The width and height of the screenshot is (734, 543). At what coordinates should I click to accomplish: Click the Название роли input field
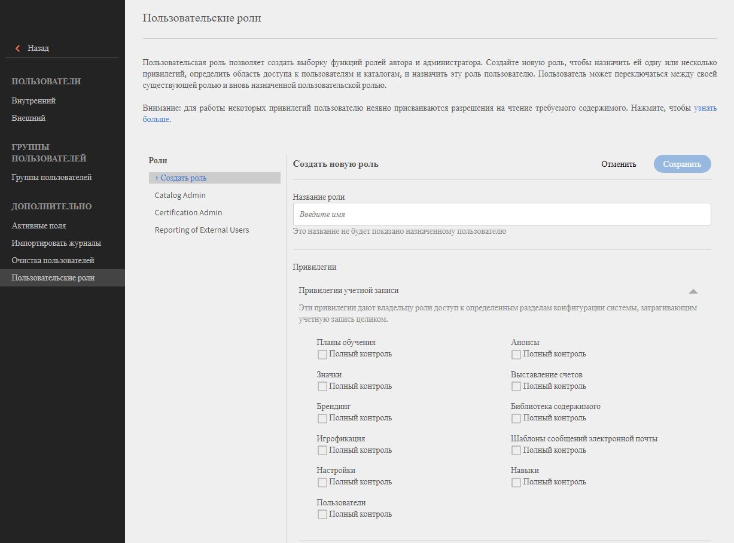pyautogui.click(x=501, y=214)
